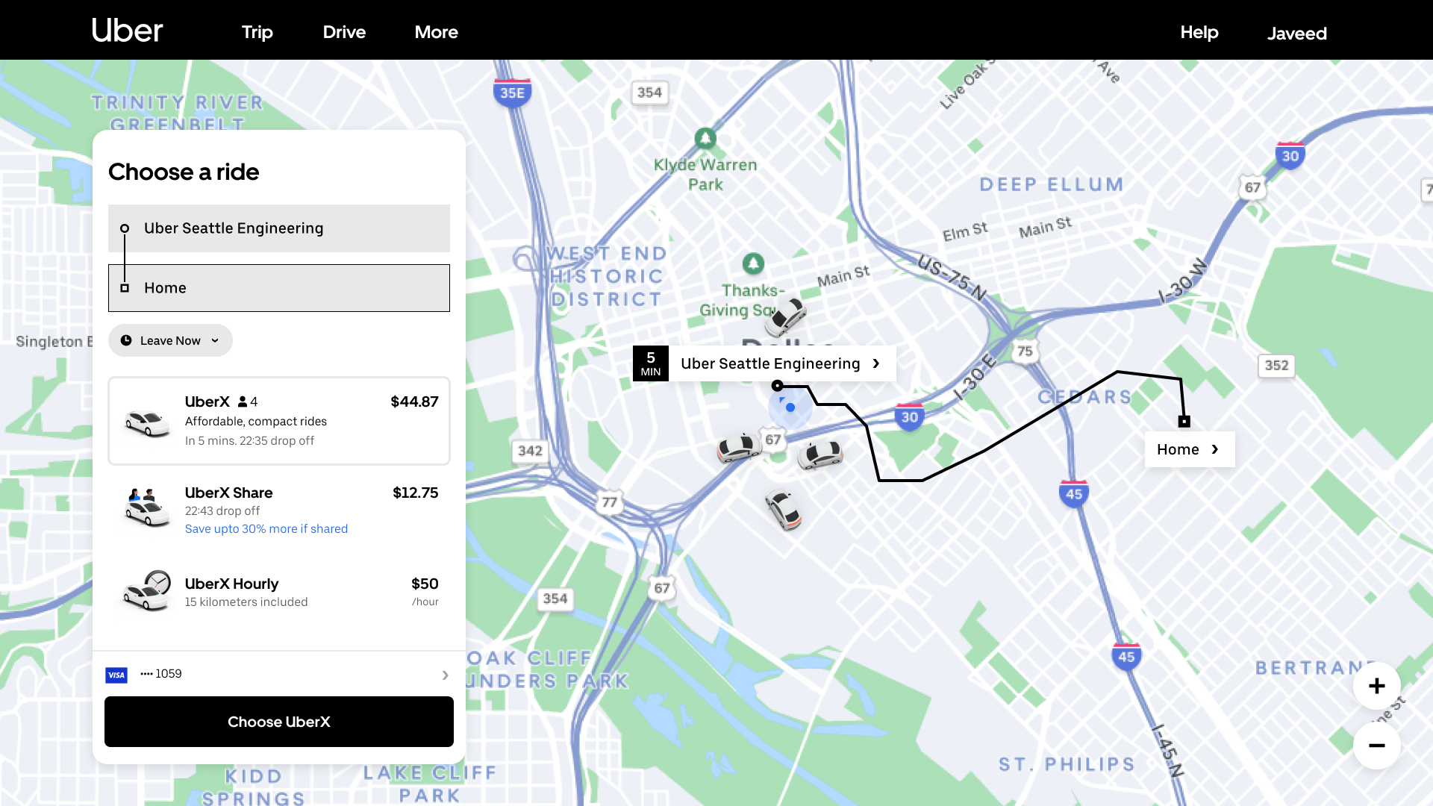Click the Choose a ride heading
The height and width of the screenshot is (806, 1433).
click(x=184, y=172)
